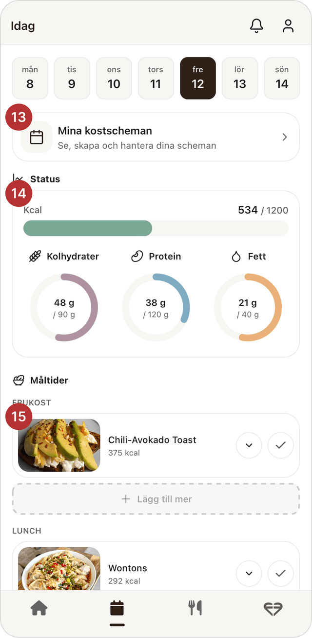This screenshot has height=638, width=312.
Task: Select Monday 8 in the week strip
Action: pyautogui.click(x=30, y=78)
